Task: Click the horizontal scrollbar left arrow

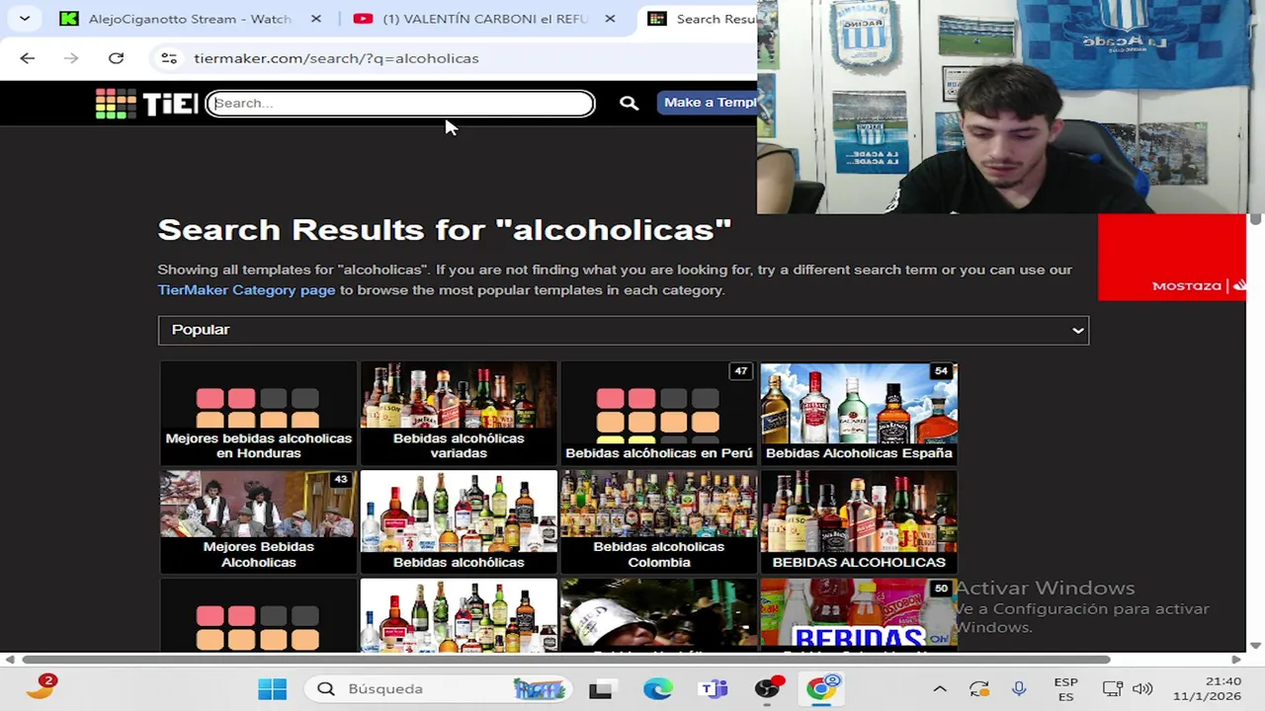Action: (x=9, y=659)
